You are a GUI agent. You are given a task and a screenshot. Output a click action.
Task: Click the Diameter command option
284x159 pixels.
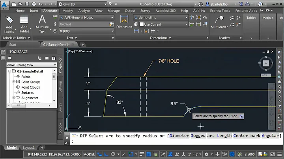point(179,136)
